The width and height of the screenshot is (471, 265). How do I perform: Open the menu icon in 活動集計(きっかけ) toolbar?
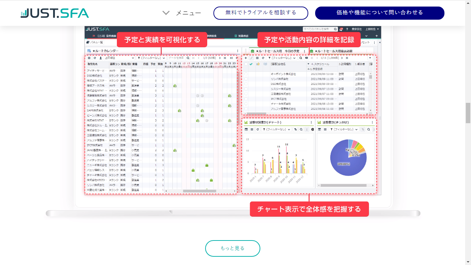point(325,129)
